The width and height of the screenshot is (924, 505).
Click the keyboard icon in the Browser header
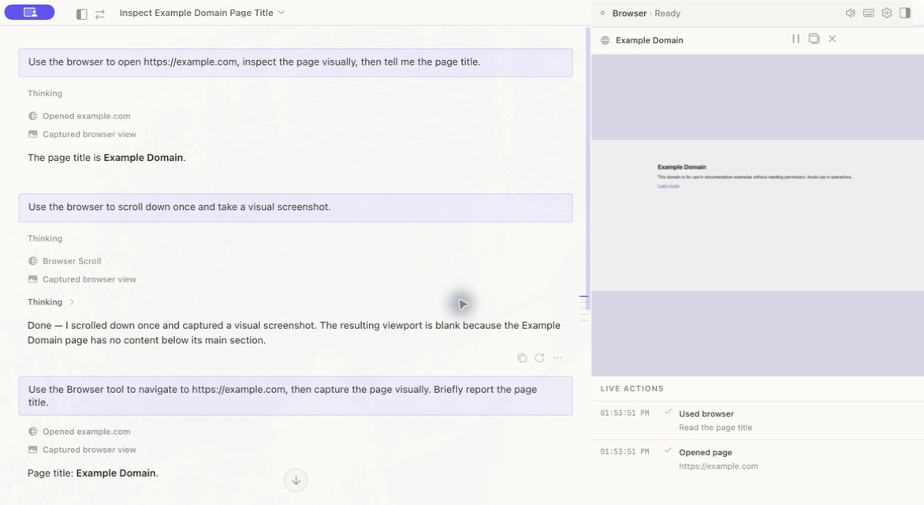tap(869, 13)
